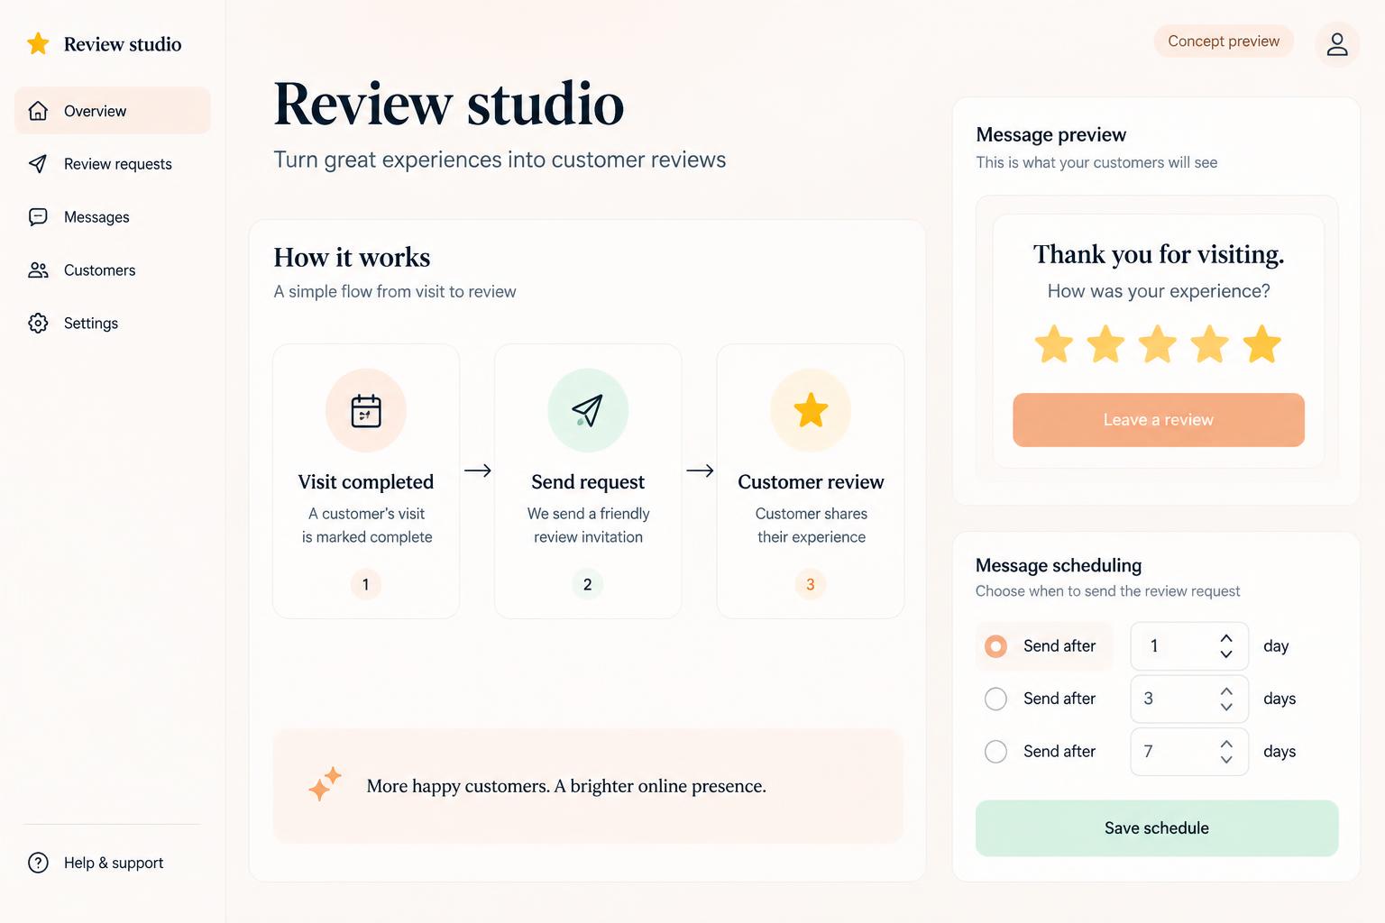Rate one star in the message preview
Image resolution: width=1385 pixels, height=923 pixels.
click(x=1053, y=344)
